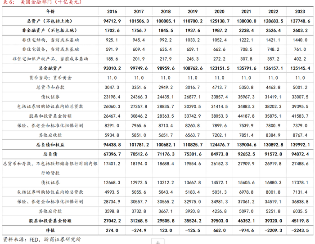315x244 pixels.
Task: Click the 非住宅设备，当前成本基础 row label
Action: [50, 49]
